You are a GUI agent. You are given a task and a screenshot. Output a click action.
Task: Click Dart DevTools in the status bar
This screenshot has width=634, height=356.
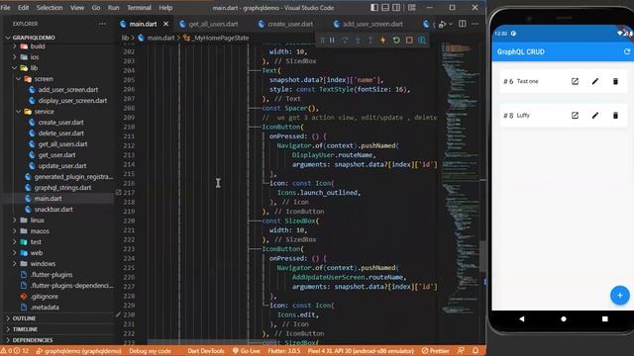tap(205, 351)
